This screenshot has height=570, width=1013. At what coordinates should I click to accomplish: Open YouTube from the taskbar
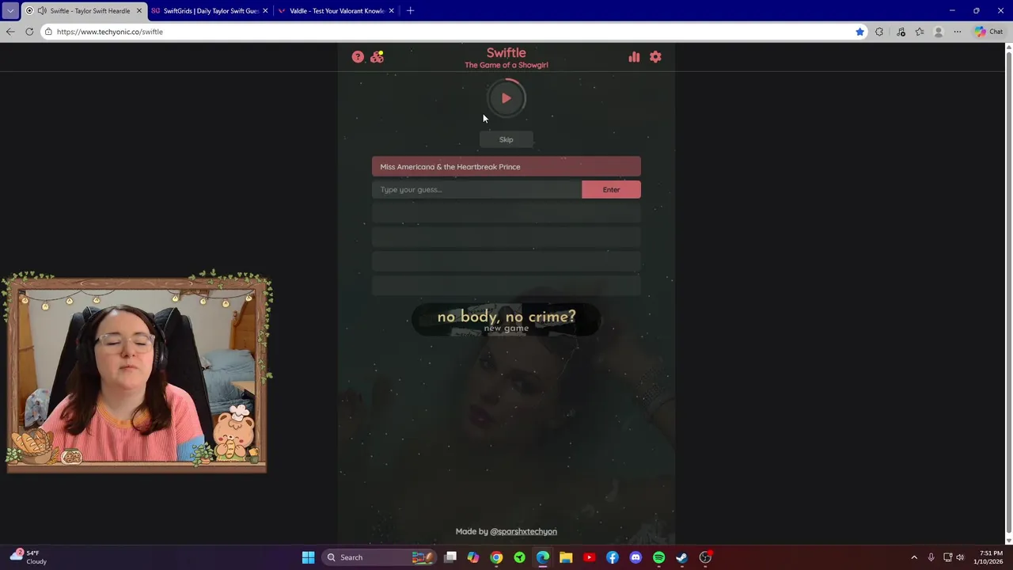click(589, 557)
